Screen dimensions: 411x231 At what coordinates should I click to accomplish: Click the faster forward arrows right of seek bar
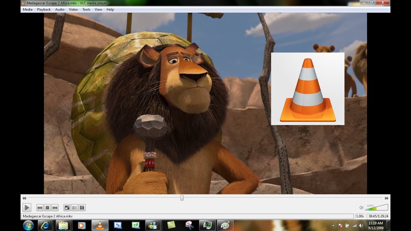click(387, 198)
